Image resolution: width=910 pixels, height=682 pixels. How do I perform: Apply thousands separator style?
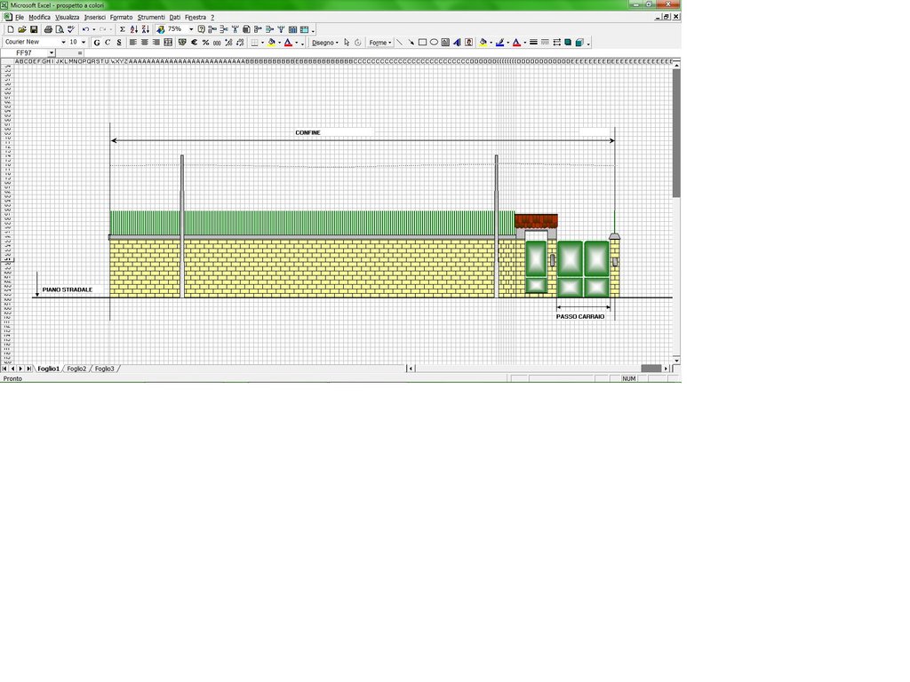point(217,43)
